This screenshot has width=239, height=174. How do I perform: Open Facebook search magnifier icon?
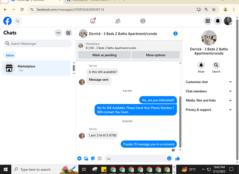pos(18,21)
